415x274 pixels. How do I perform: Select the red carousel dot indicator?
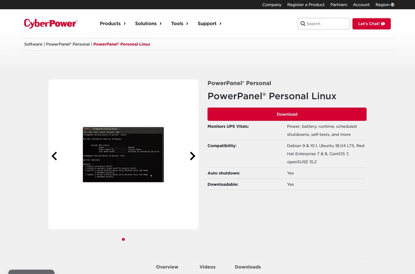(123, 239)
